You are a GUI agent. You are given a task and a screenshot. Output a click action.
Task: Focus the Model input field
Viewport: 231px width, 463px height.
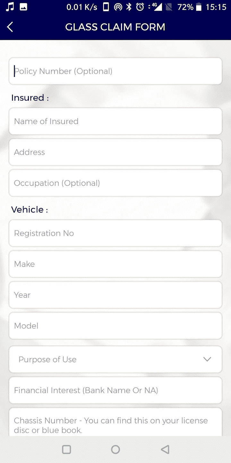[116, 326]
